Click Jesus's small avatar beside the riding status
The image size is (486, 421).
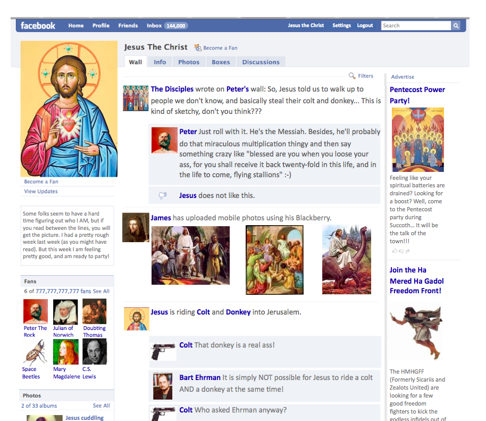point(136,319)
